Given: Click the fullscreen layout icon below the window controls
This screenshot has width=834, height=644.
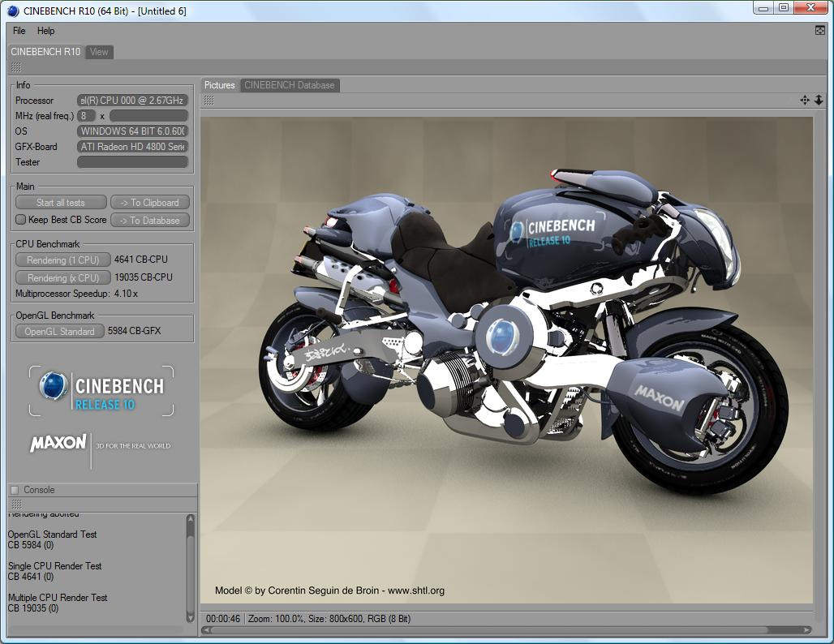Looking at the screenshot, I should (820, 30).
